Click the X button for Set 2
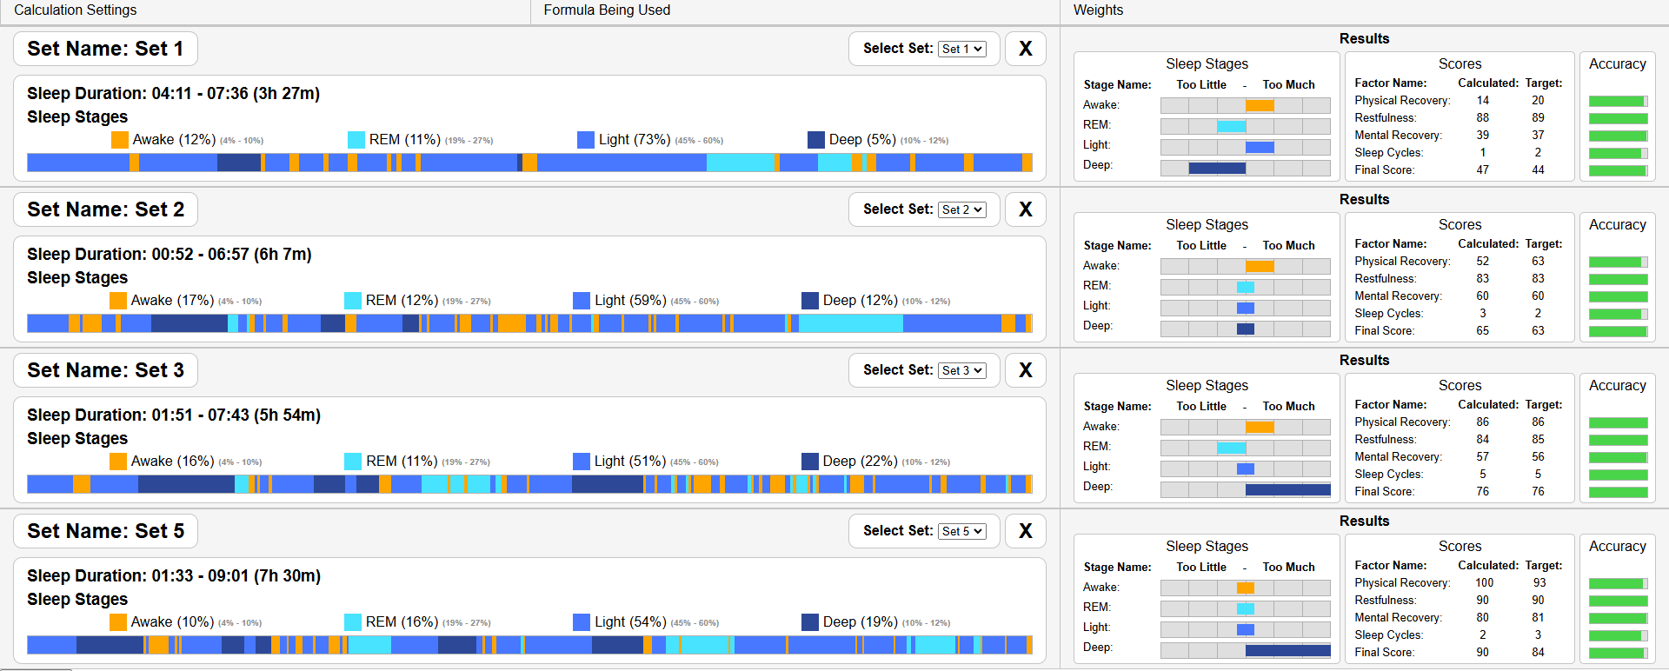This screenshot has width=1669, height=671. coord(1025,209)
